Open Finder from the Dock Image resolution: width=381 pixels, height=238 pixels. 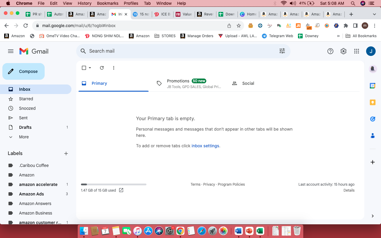pos(84,231)
